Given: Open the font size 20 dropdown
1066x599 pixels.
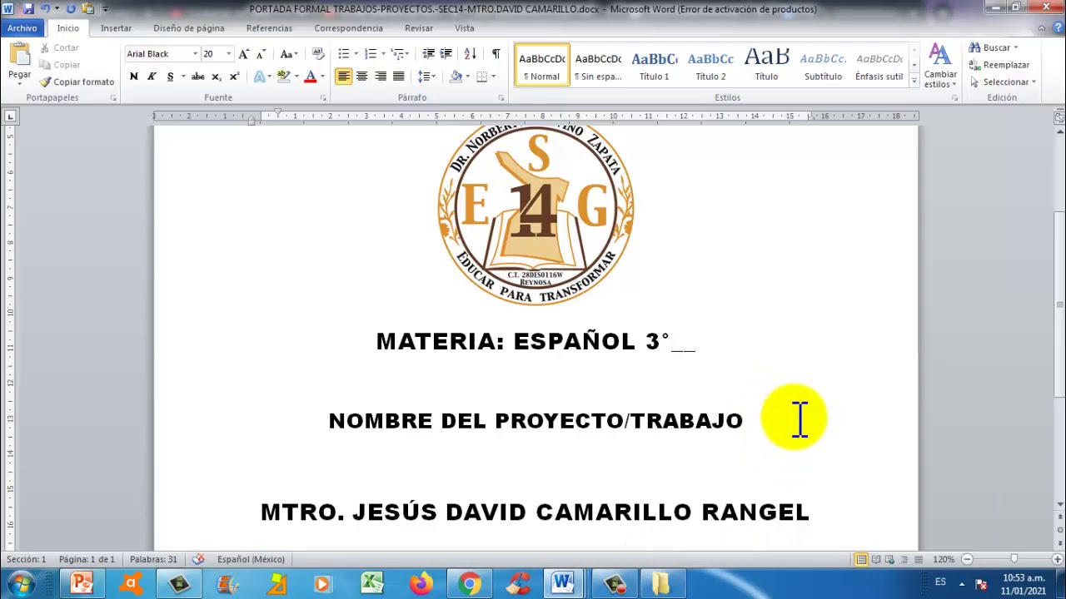Looking at the screenshot, I should coord(228,53).
